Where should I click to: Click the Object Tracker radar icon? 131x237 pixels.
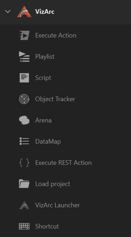coord(24,99)
